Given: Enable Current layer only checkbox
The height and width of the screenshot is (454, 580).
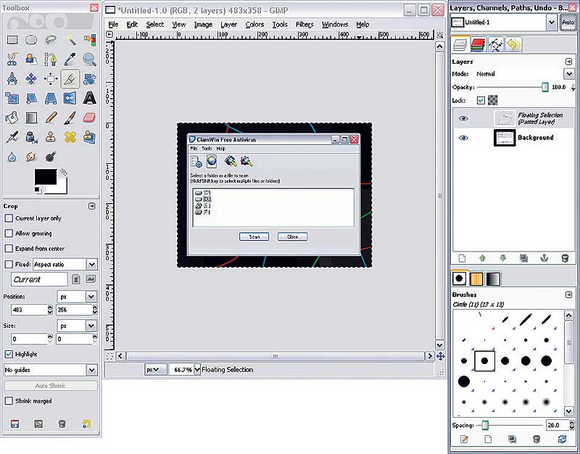Looking at the screenshot, I should (9, 218).
